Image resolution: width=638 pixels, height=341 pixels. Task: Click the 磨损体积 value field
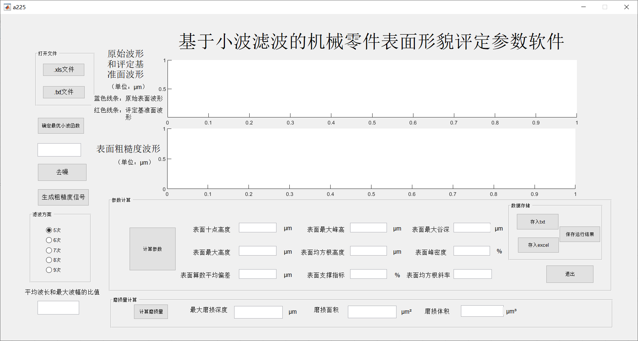click(482, 311)
